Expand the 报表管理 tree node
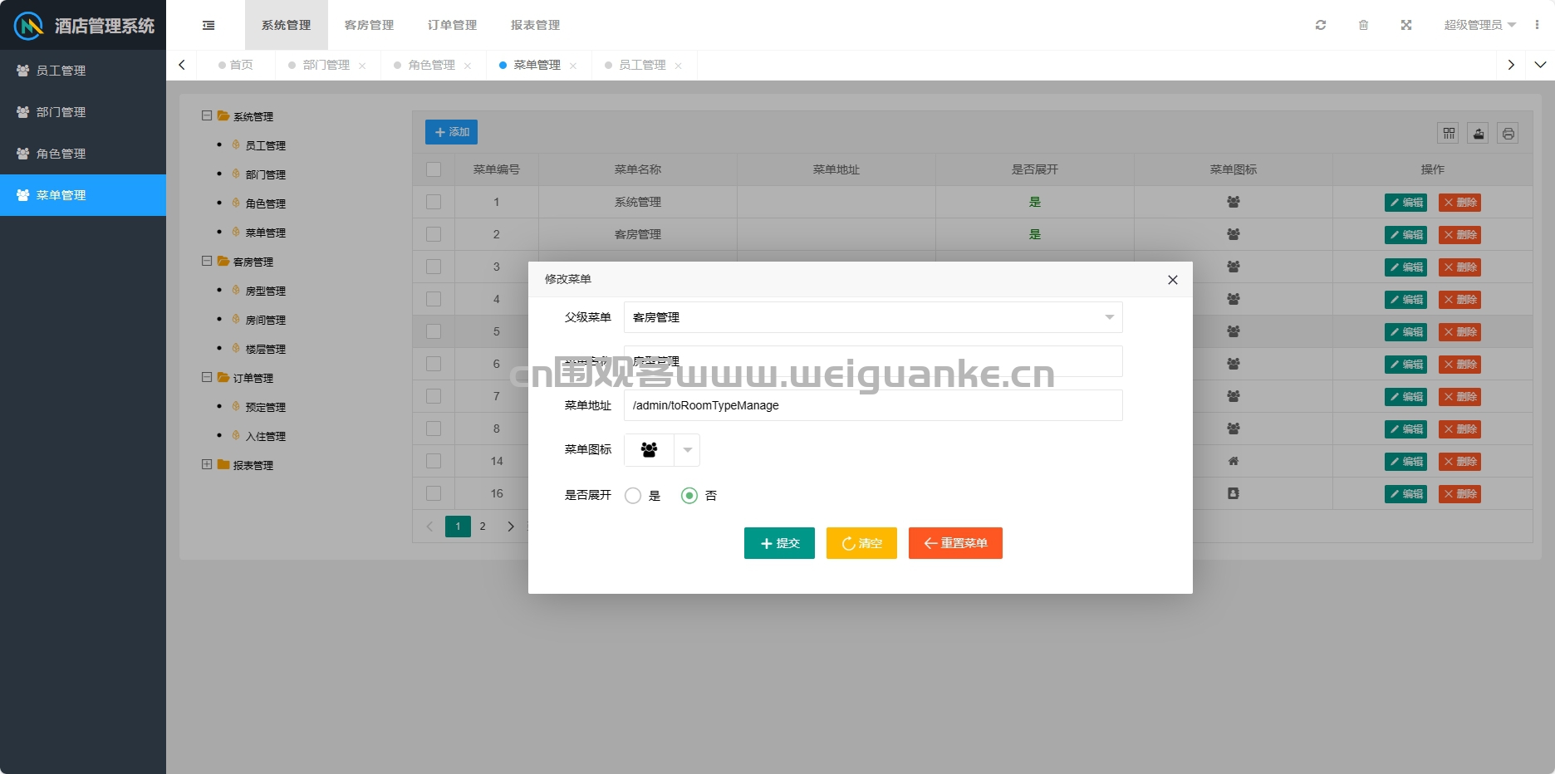 [207, 465]
